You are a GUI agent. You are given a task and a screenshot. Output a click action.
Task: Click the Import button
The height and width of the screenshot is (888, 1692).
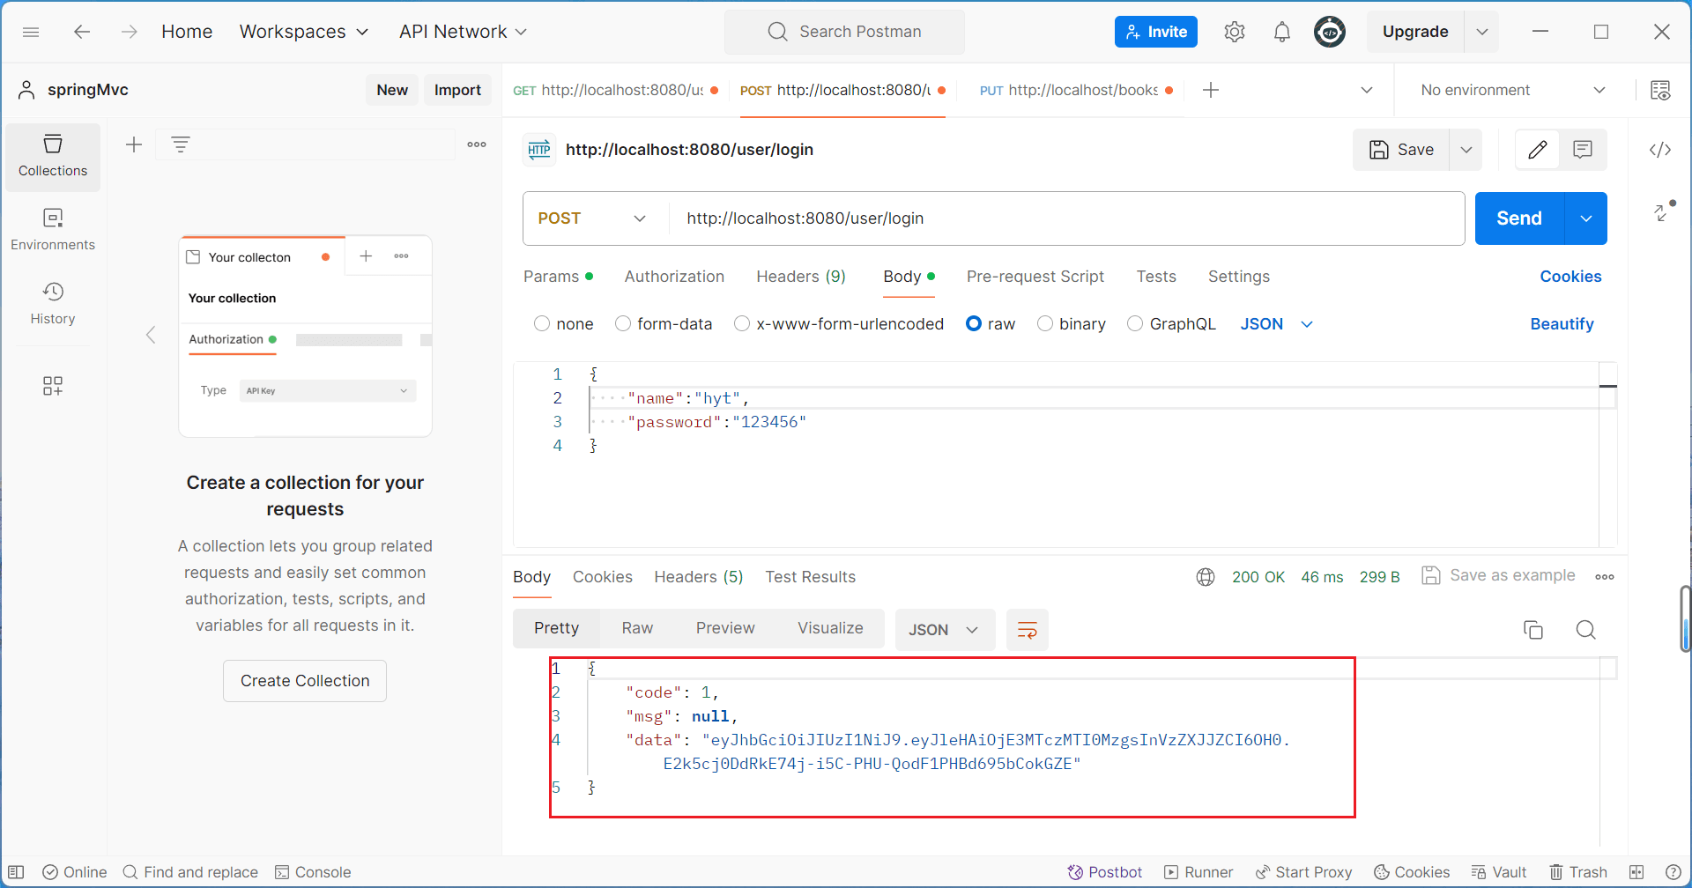457,90
